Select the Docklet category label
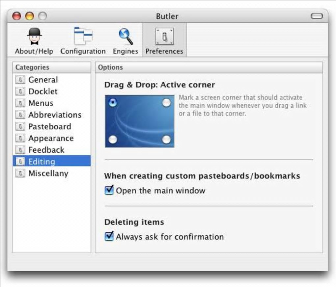Screen dimensions: 336x287 point(43,91)
